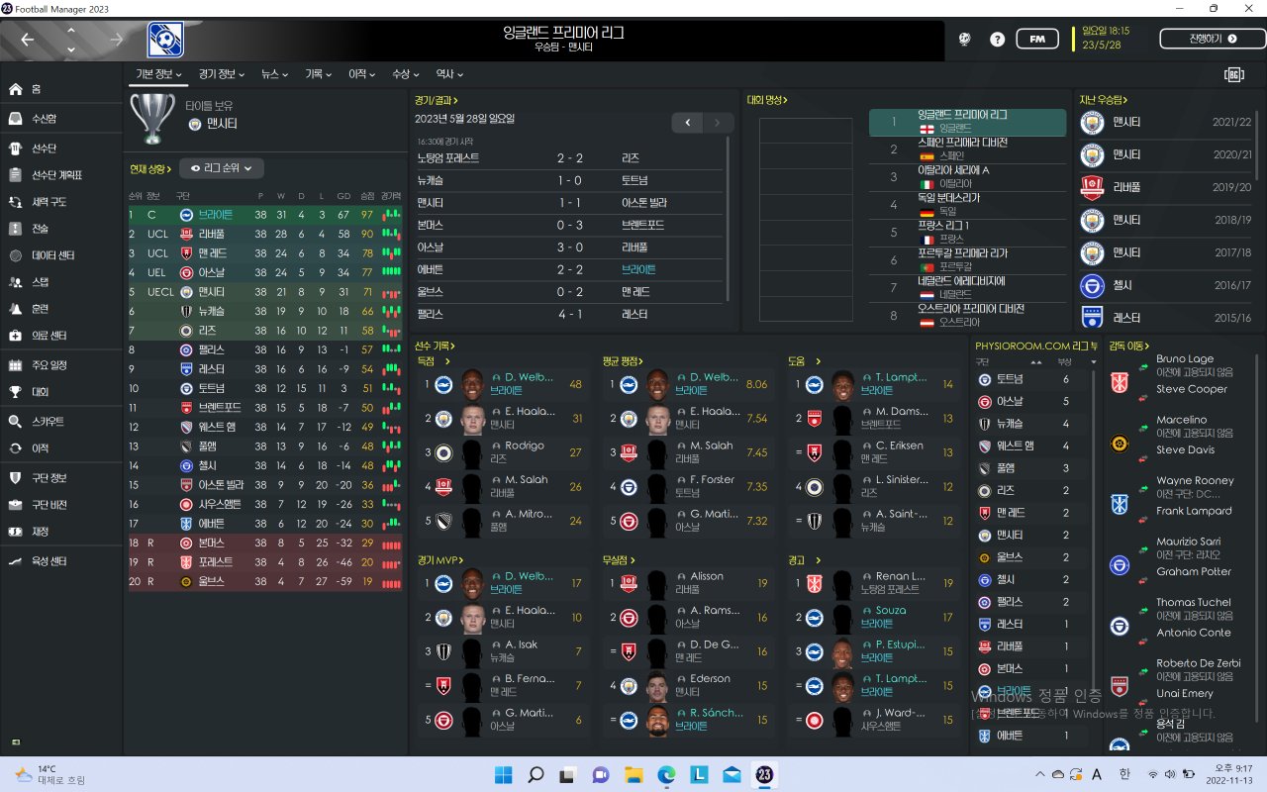Open the 수신함 inbox icon
Image resolution: width=1267 pixels, height=792 pixels.
[15, 119]
